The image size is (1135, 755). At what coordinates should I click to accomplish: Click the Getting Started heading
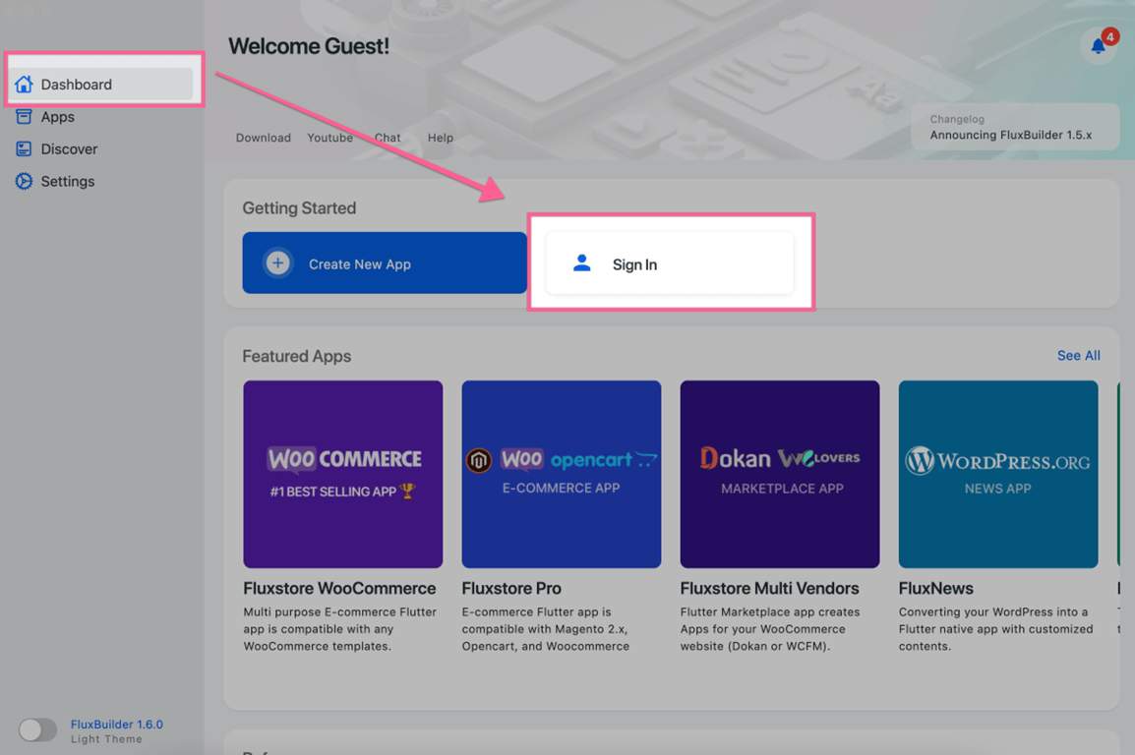coord(299,208)
